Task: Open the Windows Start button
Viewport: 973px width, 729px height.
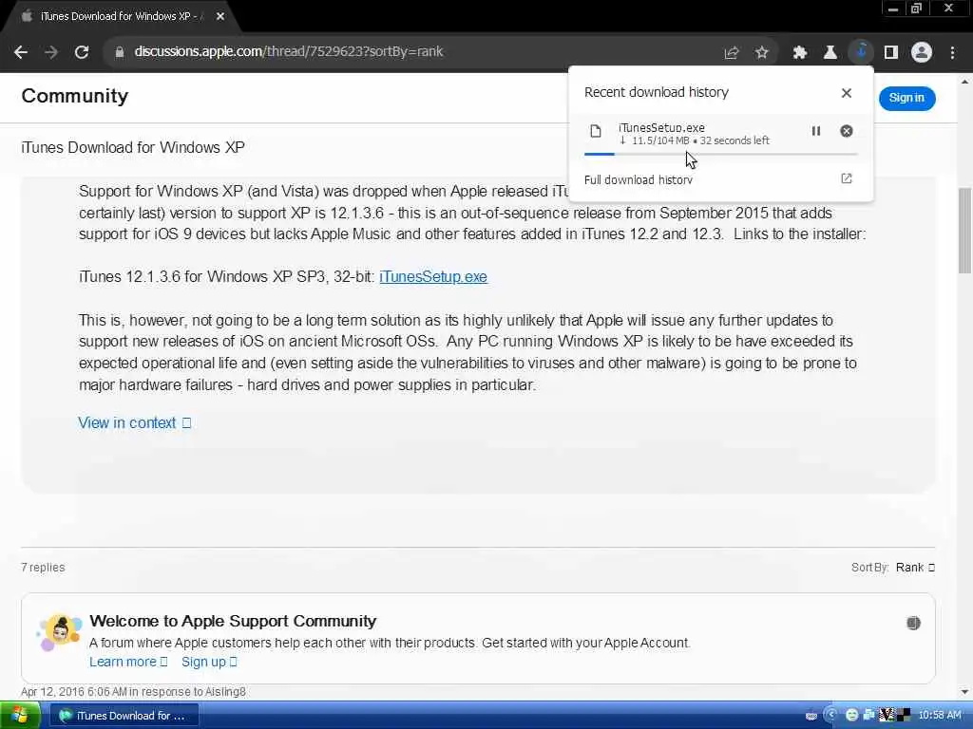Action: tap(21, 716)
